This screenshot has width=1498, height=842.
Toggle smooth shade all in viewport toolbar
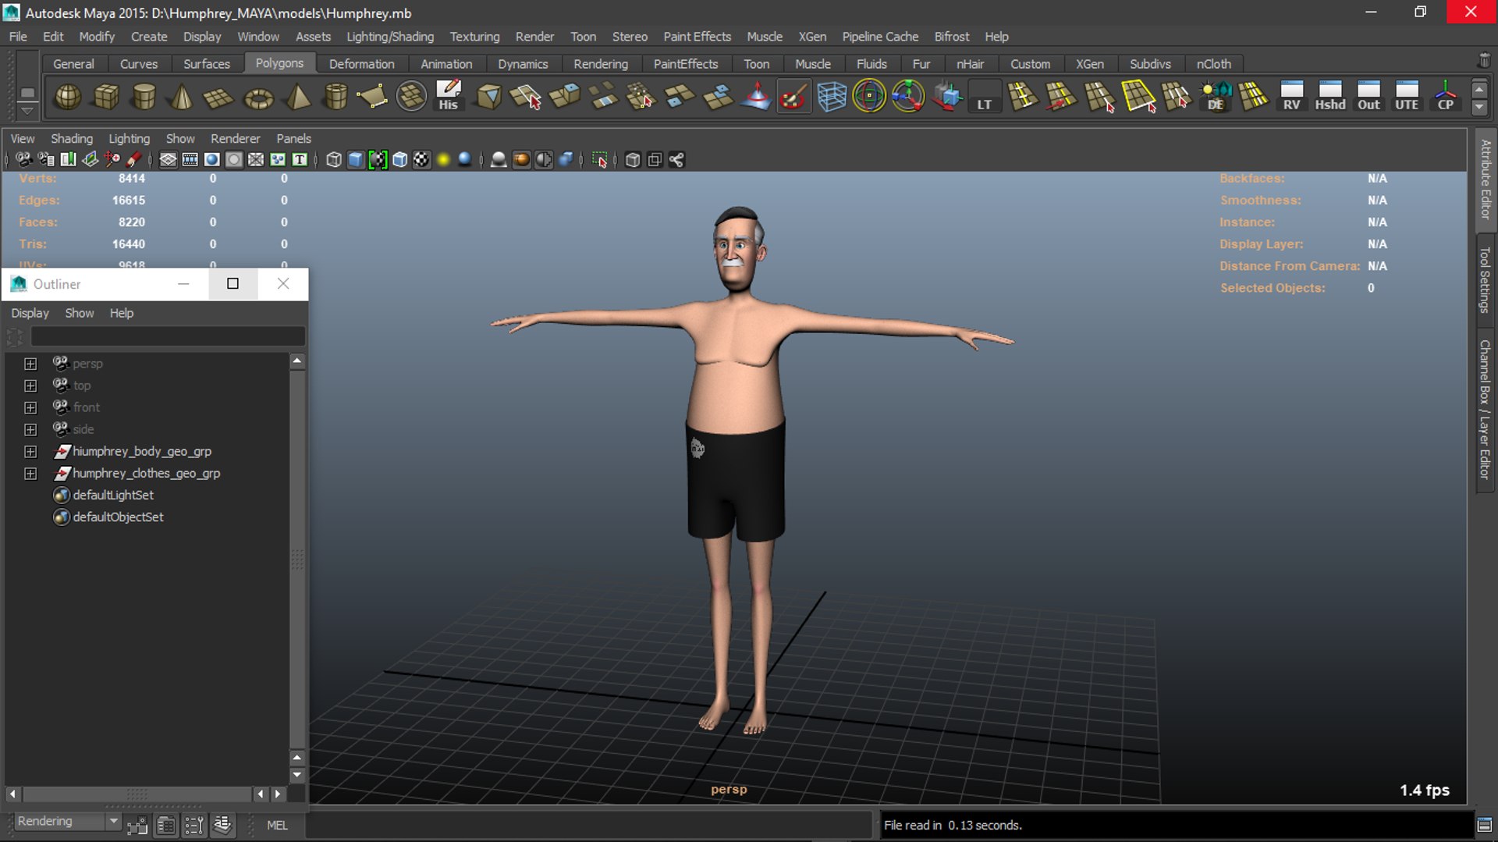pyautogui.click(x=356, y=160)
